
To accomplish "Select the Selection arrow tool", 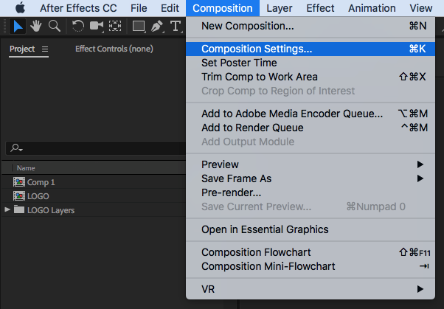I will [x=18, y=27].
